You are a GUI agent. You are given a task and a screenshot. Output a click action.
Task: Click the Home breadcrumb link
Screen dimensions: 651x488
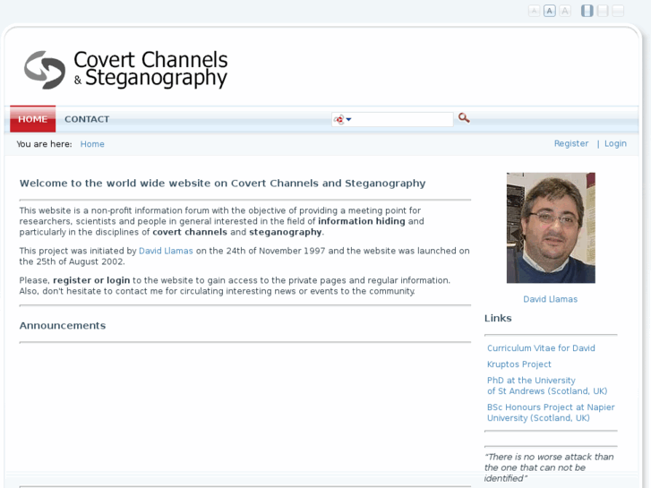tap(92, 144)
